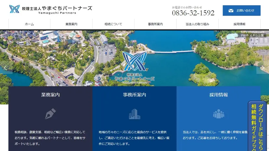Open the 当法人の取り組み menu item
Image resolution: width=269 pixels, height=151 pixels.
click(x=198, y=24)
